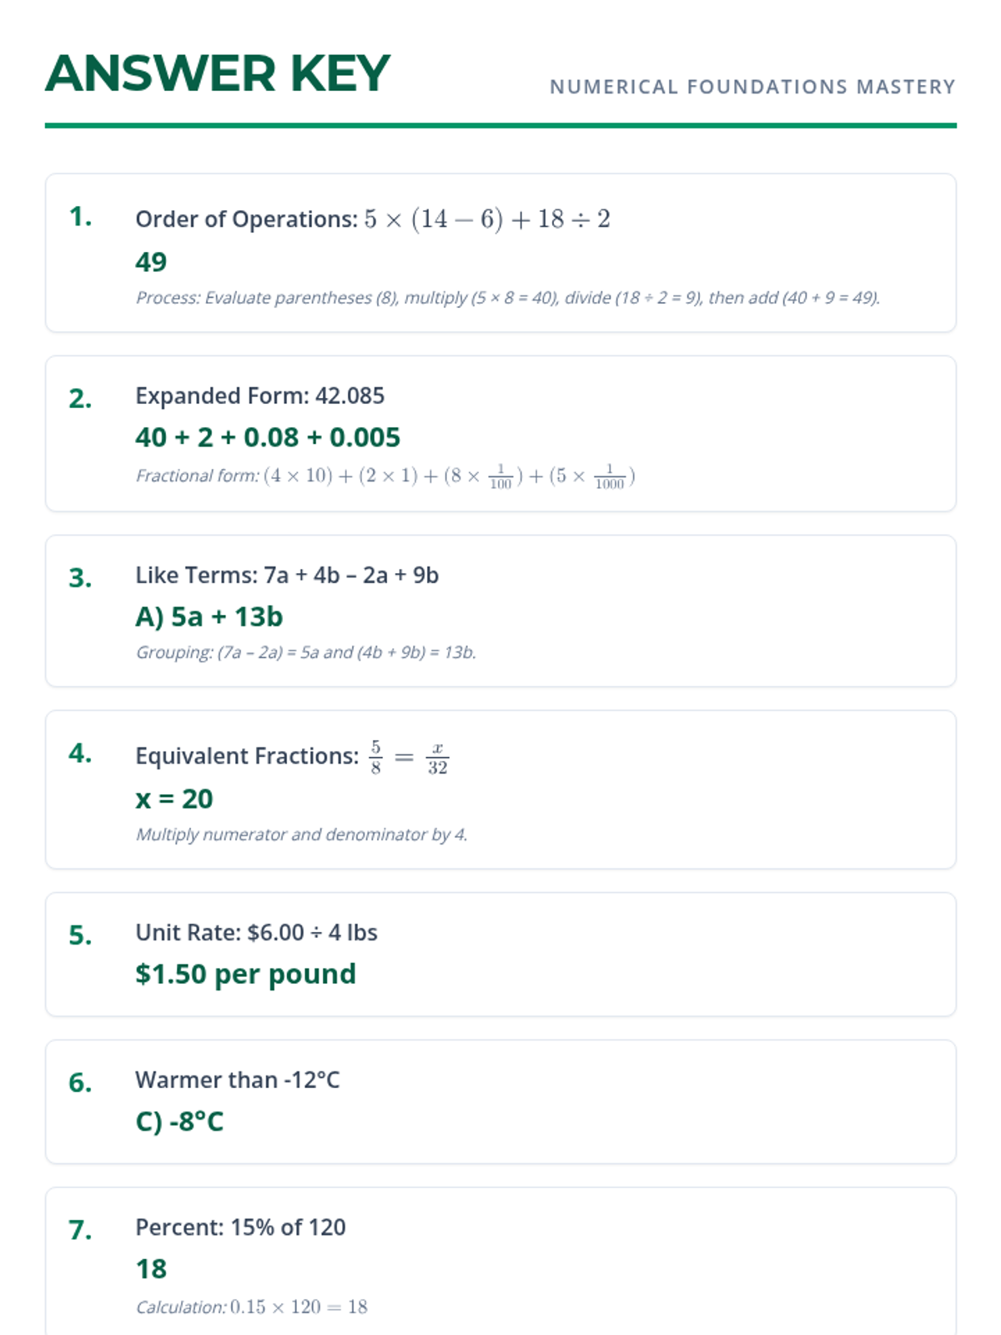This screenshot has height=1335, width=1001.
Task: Click the Grouping explanation text
Action: tap(306, 652)
